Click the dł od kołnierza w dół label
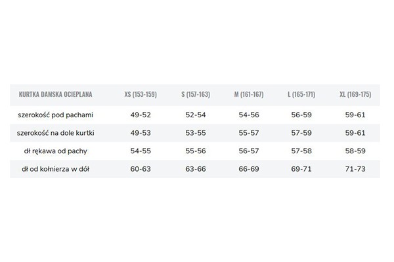Image resolution: width=394 pixels, height=262 pixels. [x=56, y=169]
